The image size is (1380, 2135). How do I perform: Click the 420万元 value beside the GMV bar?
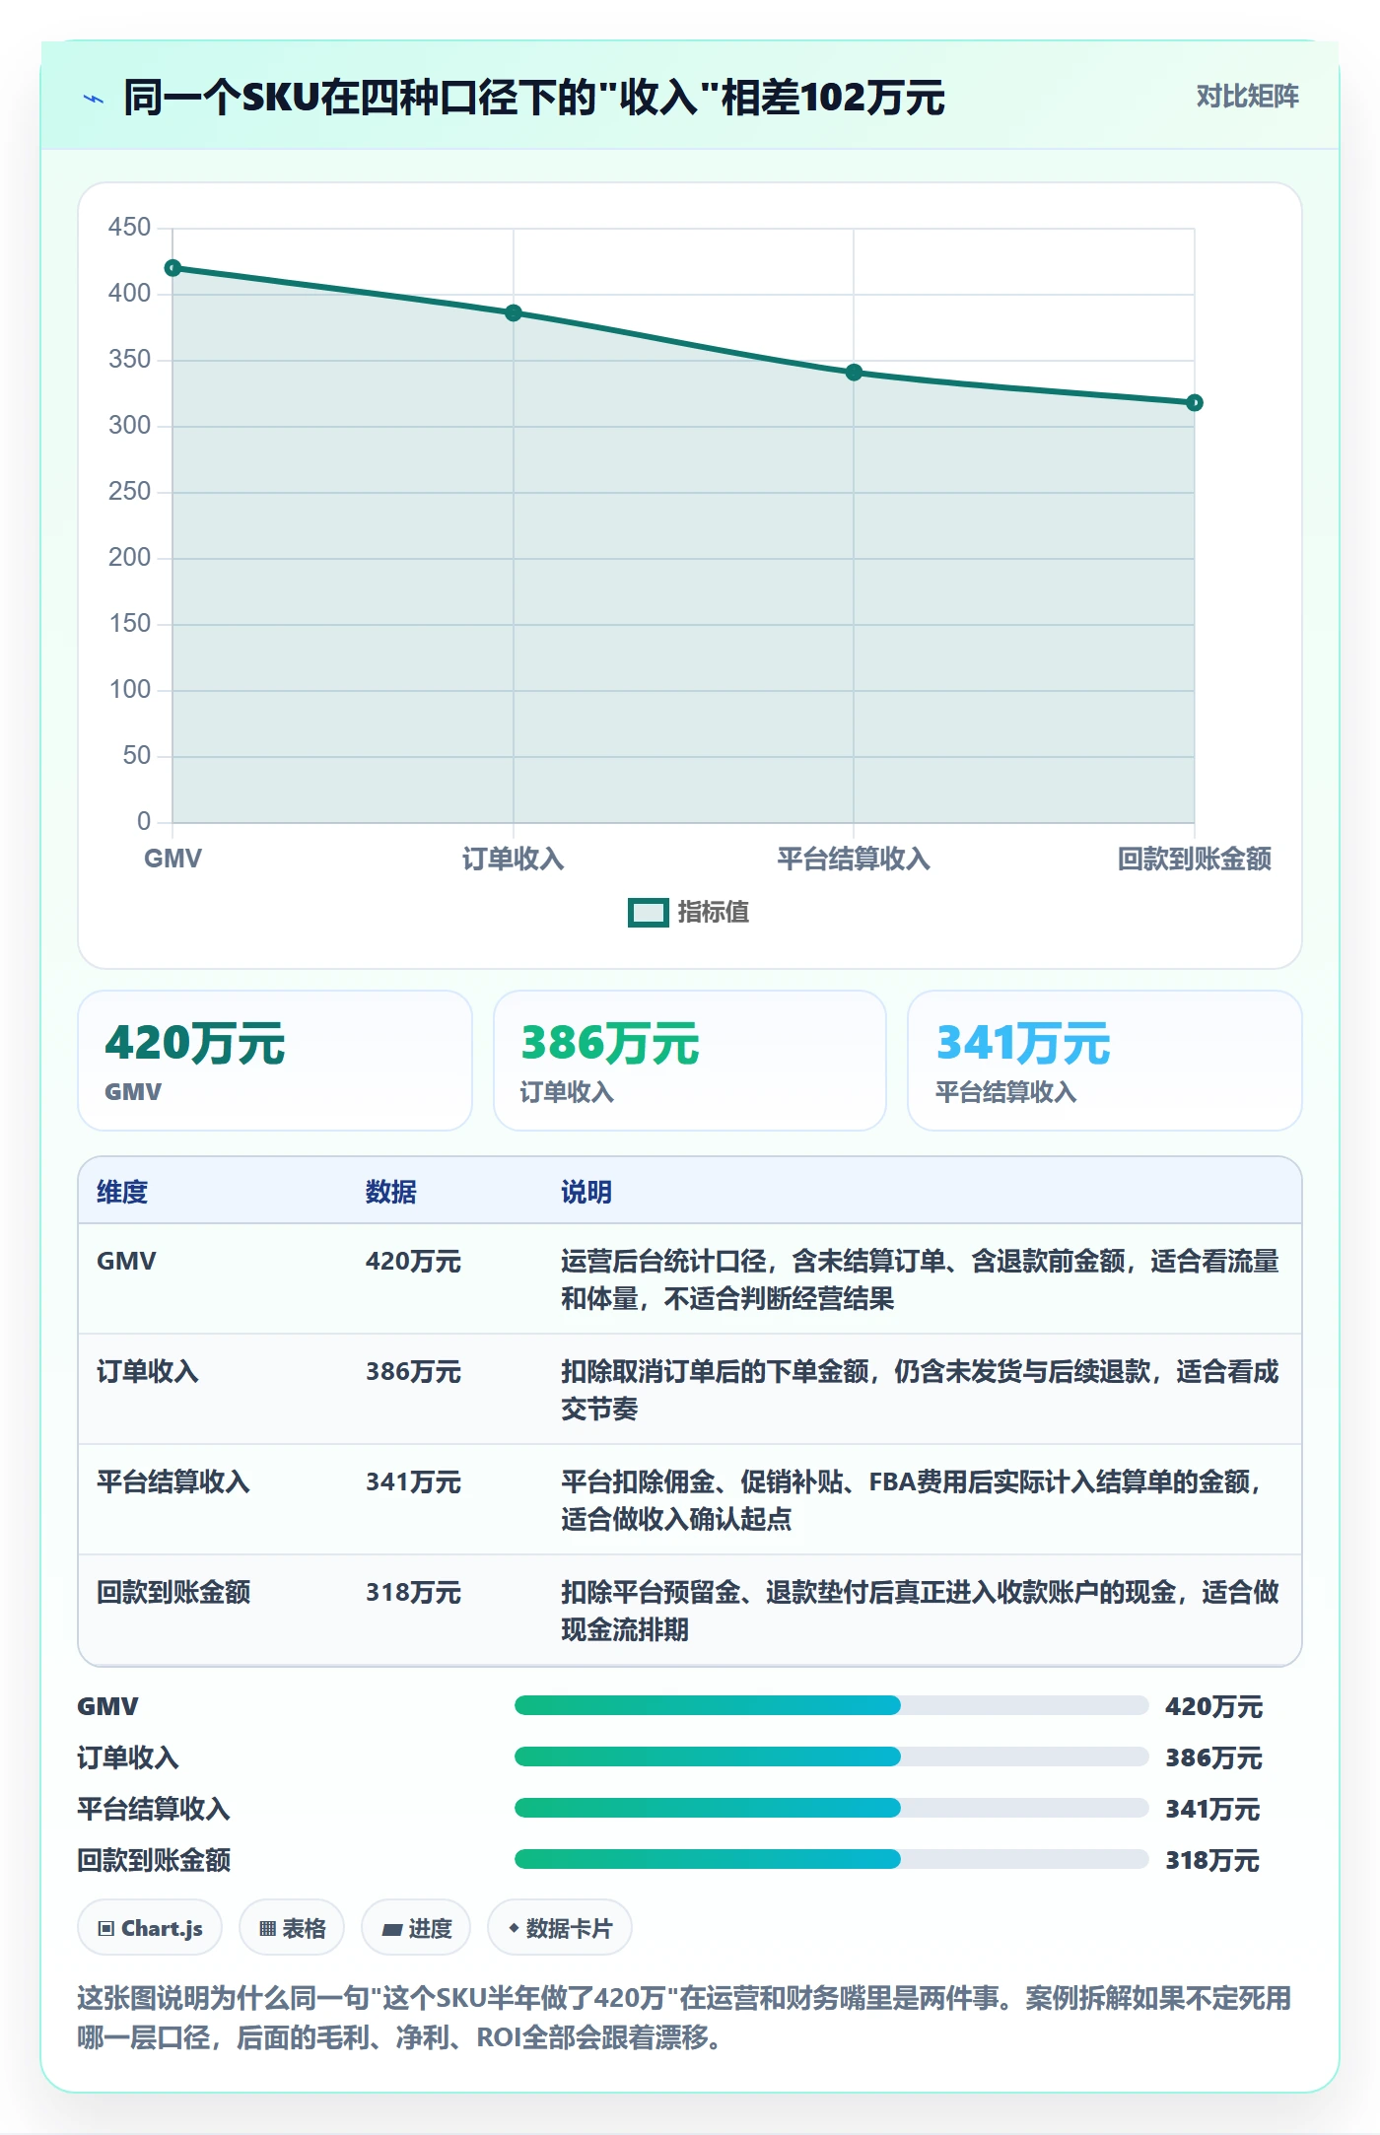1213,1706
